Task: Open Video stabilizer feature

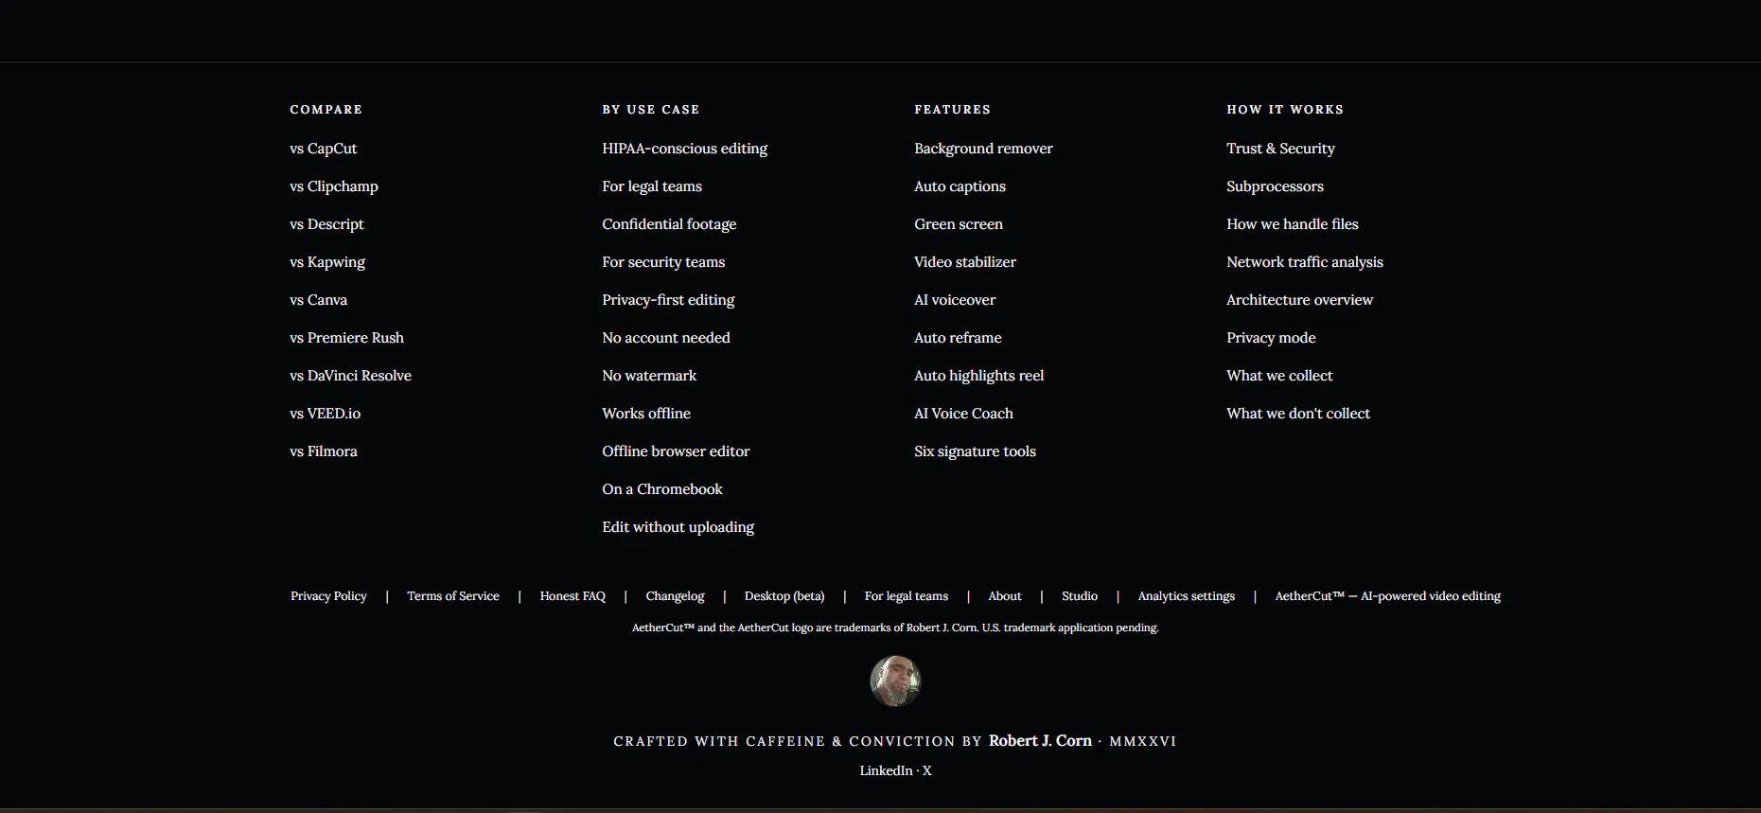Action: (965, 262)
